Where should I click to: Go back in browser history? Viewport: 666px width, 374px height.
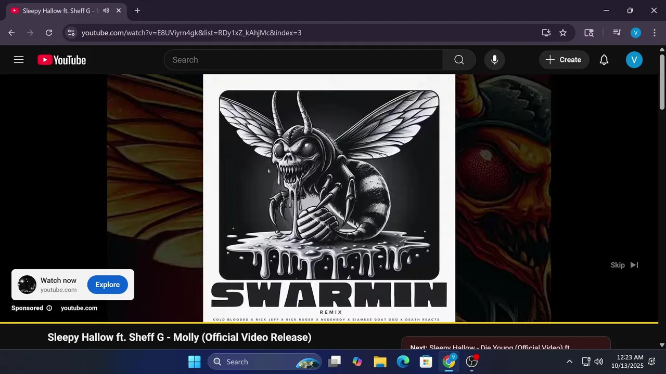coord(11,33)
